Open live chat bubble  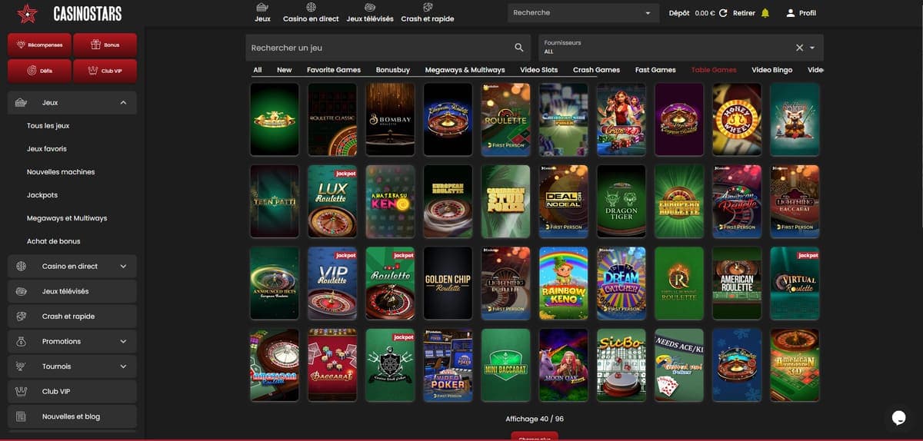[x=899, y=417]
